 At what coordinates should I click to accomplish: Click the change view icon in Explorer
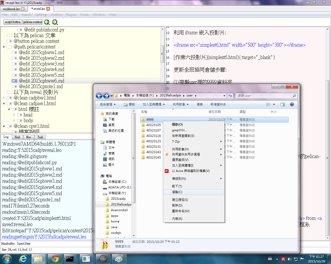point(268,104)
